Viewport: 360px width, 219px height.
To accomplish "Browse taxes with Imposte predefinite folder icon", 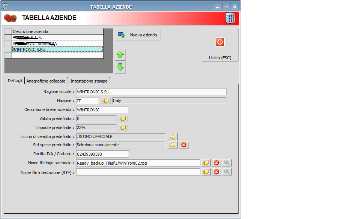I will (123, 127).
